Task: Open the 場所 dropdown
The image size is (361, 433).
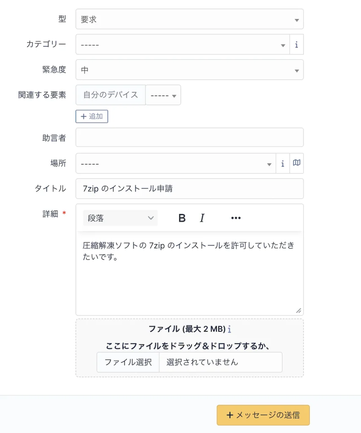Action: (x=176, y=164)
